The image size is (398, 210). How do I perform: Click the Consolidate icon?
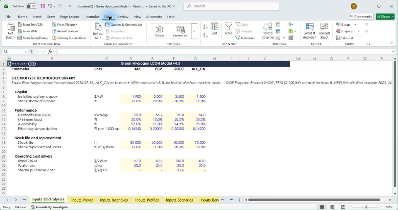pos(291,24)
